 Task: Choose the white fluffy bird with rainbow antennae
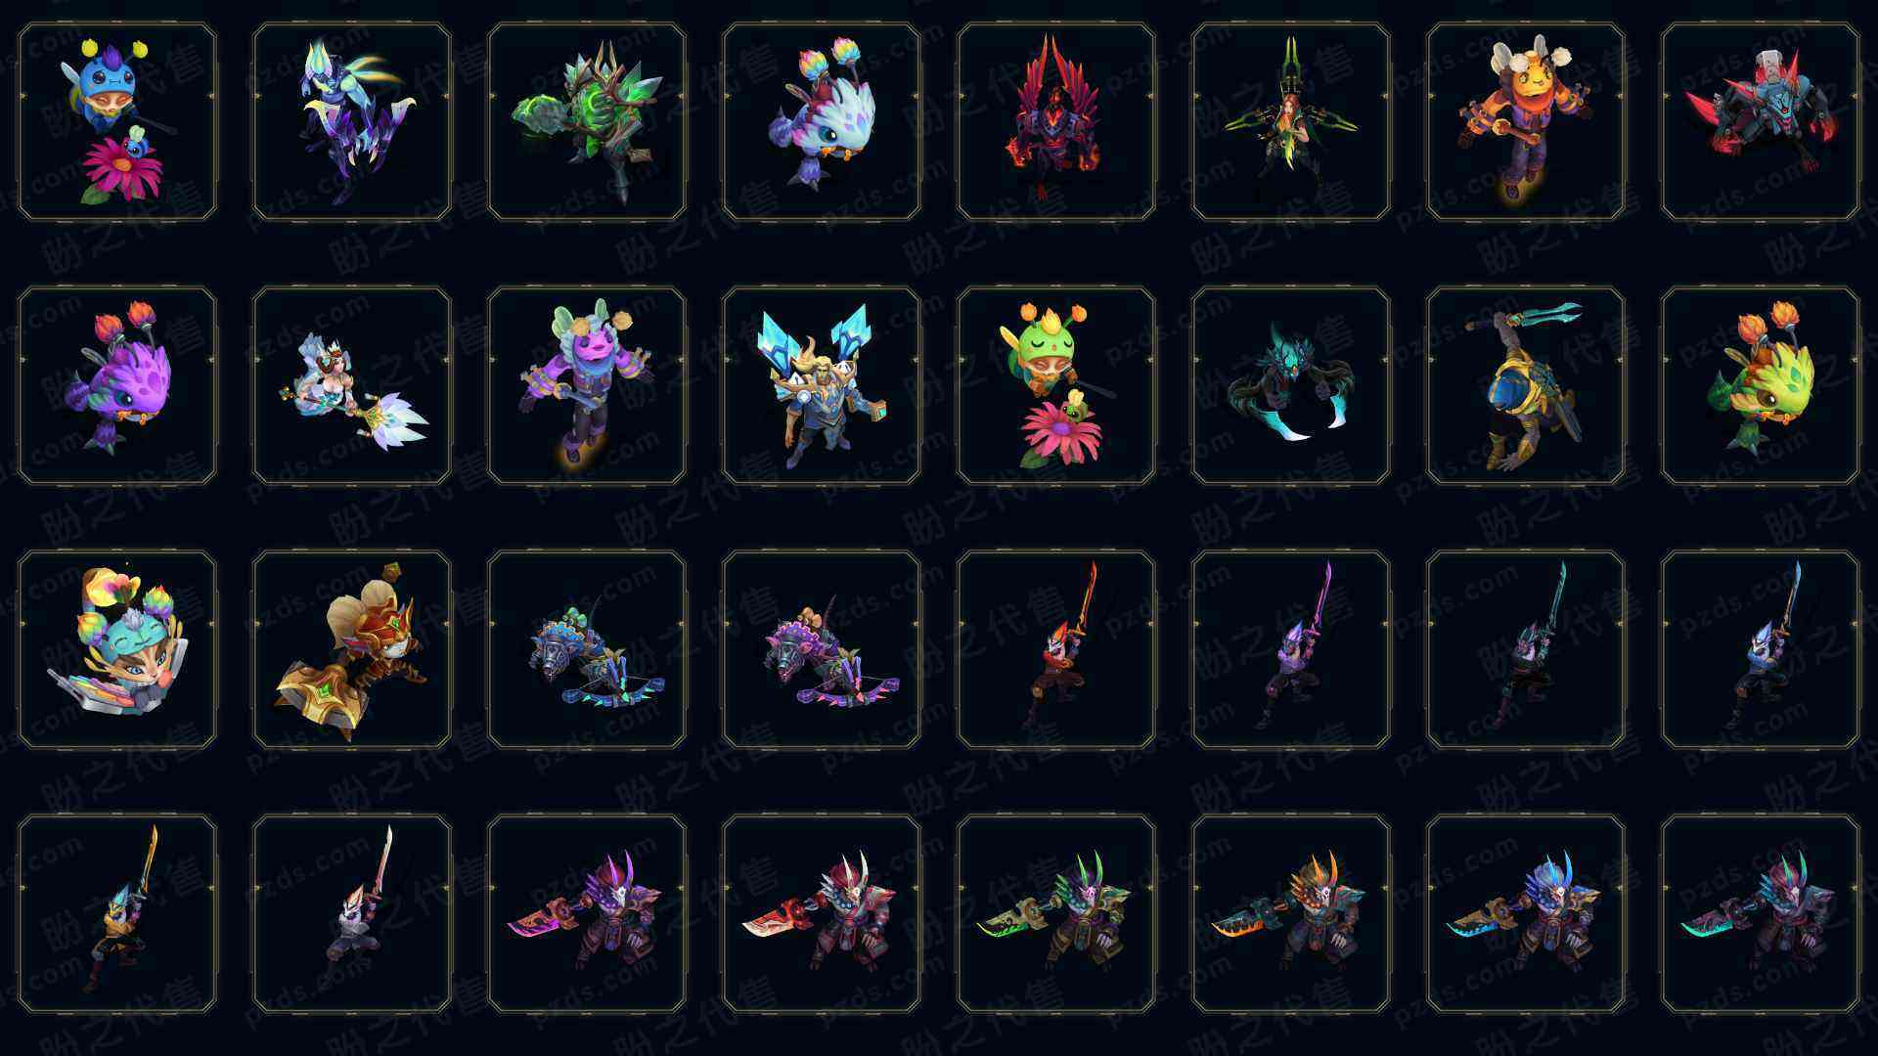(x=822, y=122)
